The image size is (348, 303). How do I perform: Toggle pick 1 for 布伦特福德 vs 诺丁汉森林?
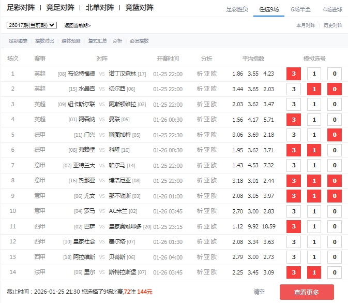point(314,74)
